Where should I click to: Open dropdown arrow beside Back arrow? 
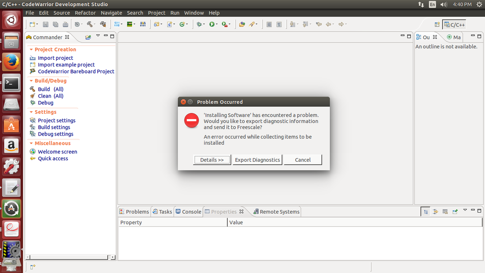tap(334, 24)
